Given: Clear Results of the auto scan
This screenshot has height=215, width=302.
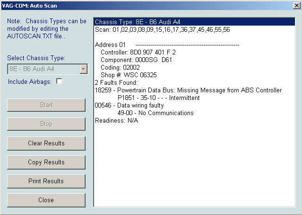Looking at the screenshot, I should (x=46, y=143).
